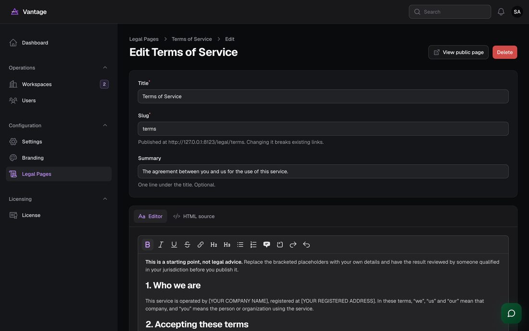This screenshot has width=529, height=331.
Task: Switch to the HTML source tab
Action: 194,216
